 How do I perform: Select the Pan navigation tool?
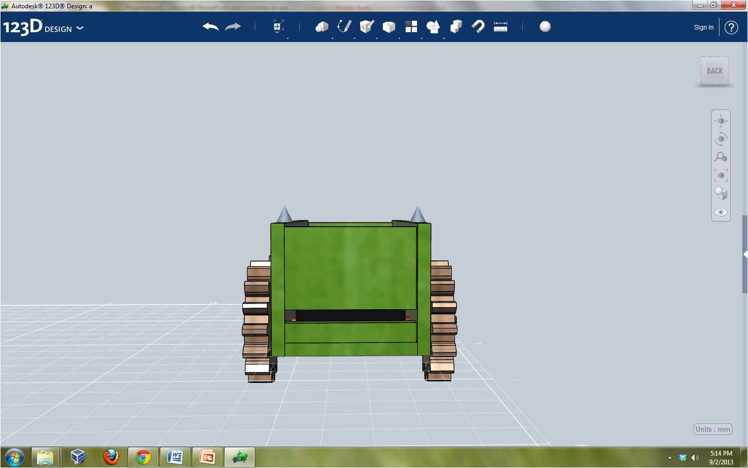coord(721,121)
